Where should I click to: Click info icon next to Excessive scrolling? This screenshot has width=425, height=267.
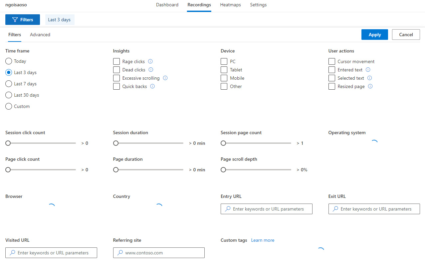coord(165,78)
